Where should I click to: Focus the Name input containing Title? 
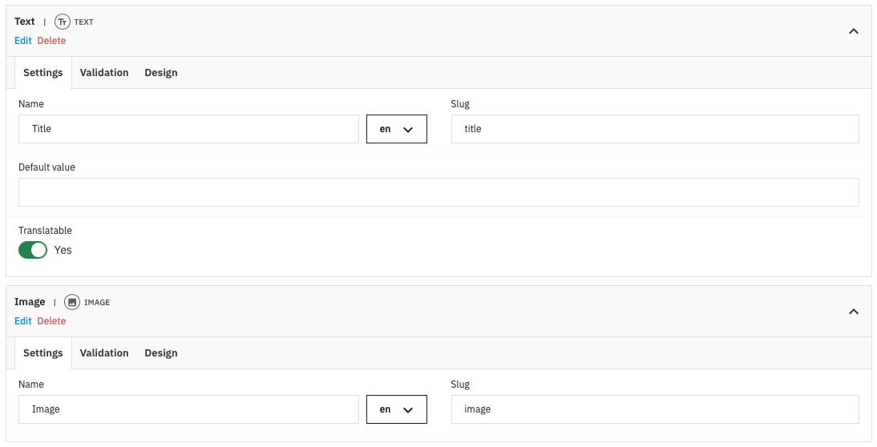[188, 129]
